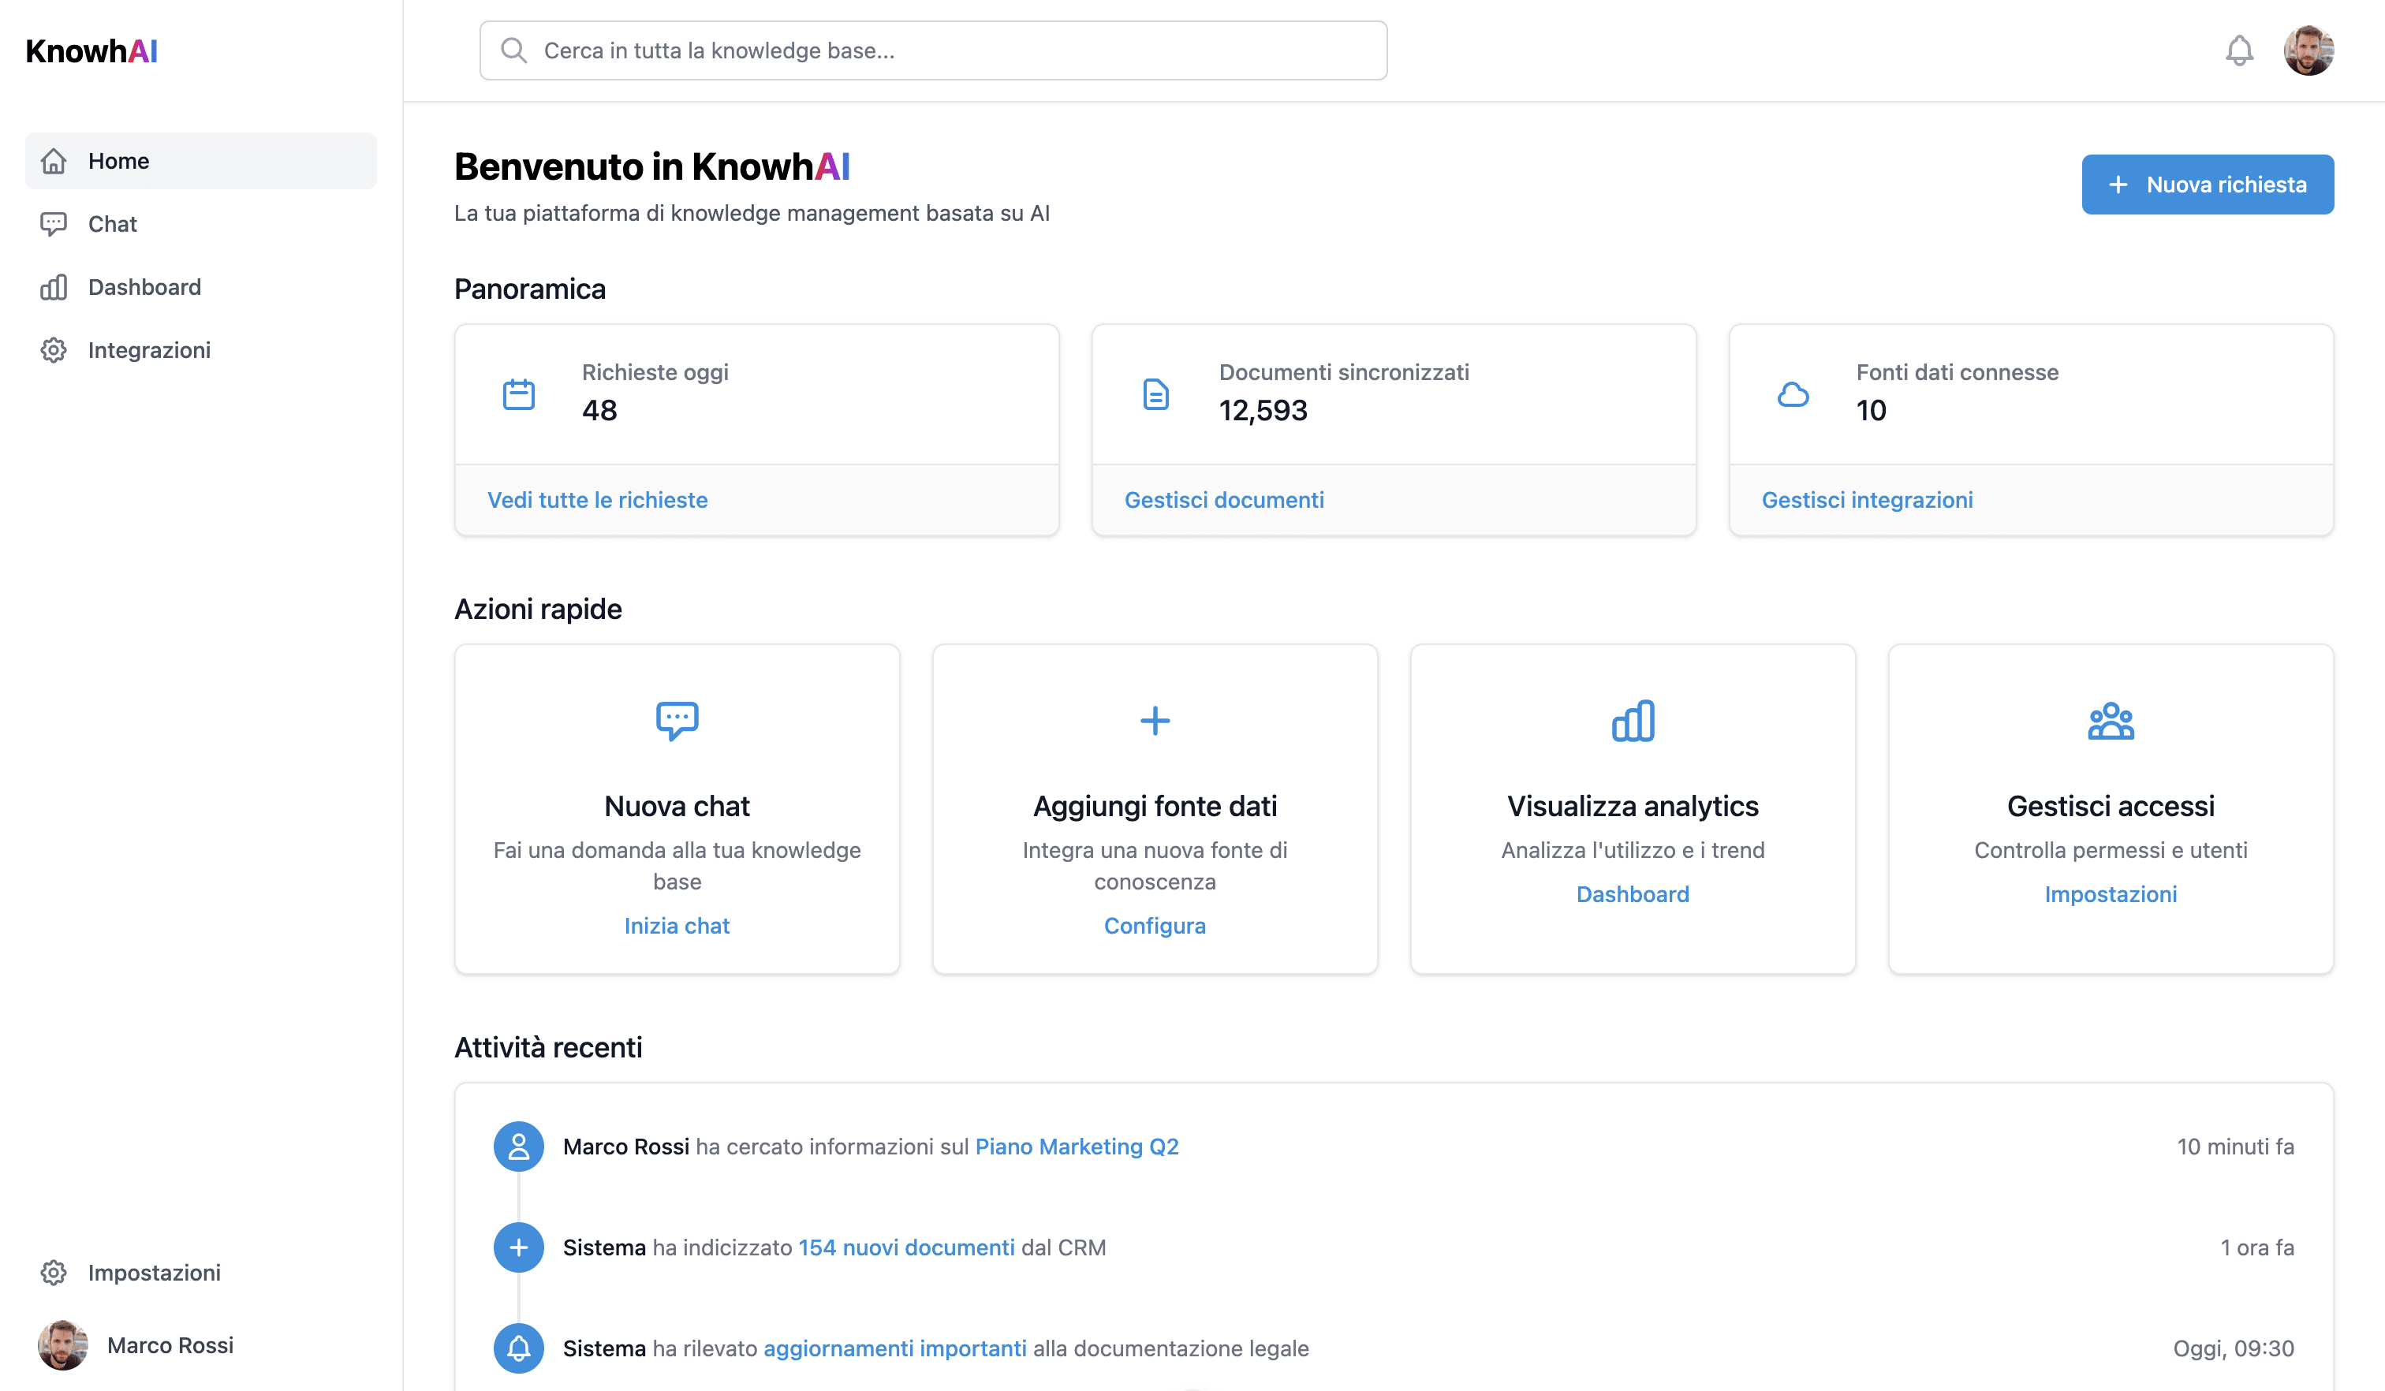Go to Home in sidebar

click(x=200, y=161)
